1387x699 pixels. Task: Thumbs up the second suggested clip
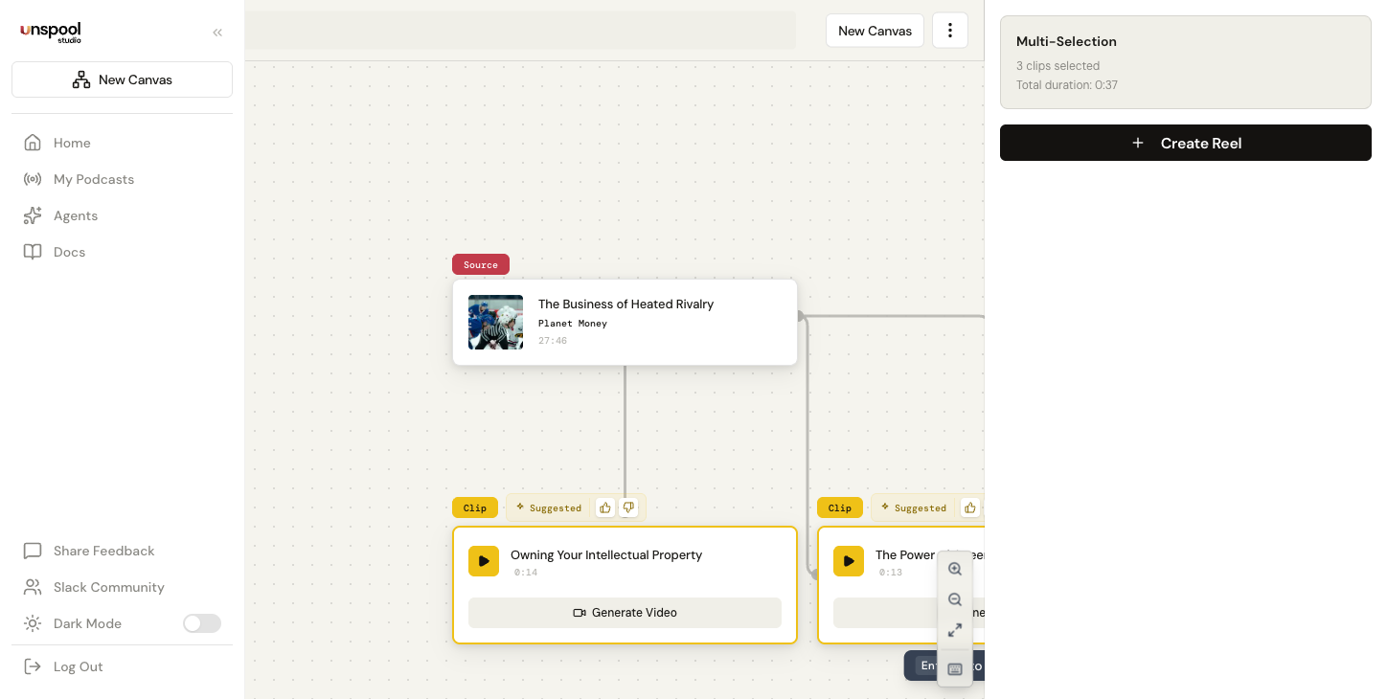[969, 507]
